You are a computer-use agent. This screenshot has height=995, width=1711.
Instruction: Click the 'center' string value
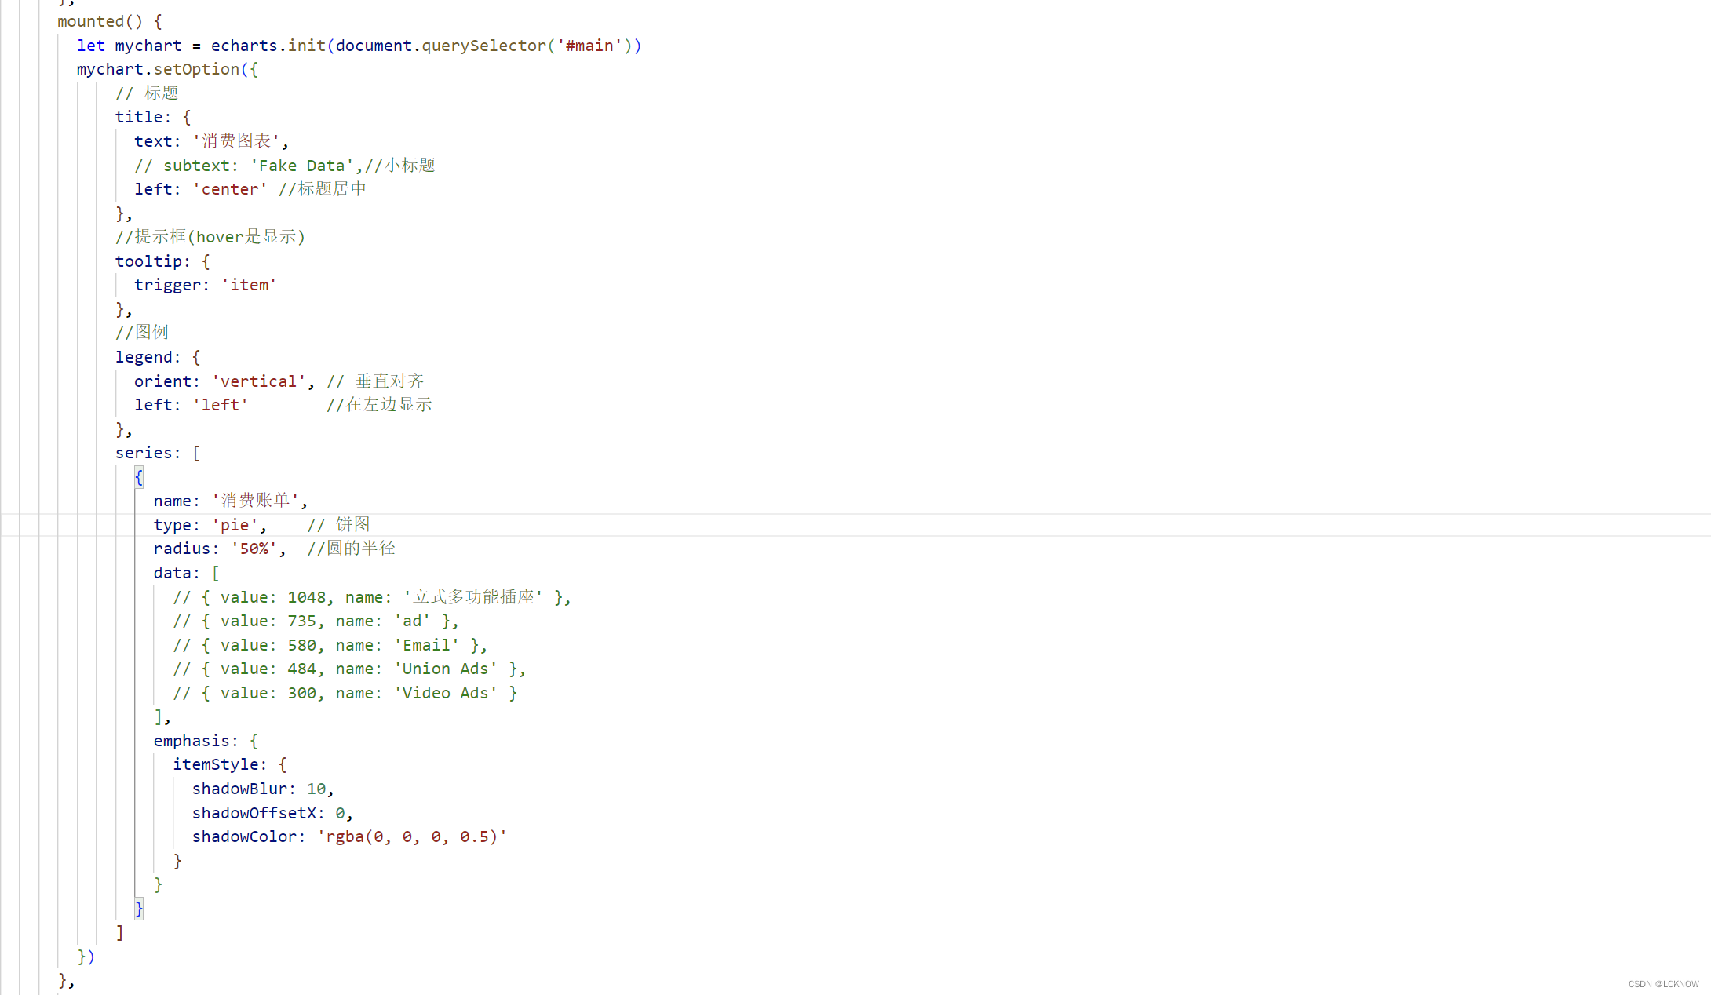click(x=230, y=189)
